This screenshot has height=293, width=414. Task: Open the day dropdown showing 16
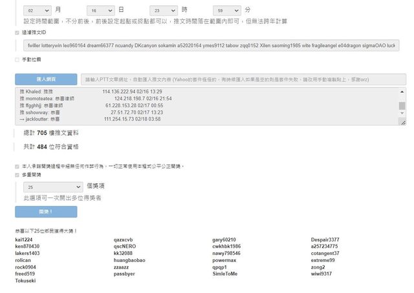click(100, 10)
